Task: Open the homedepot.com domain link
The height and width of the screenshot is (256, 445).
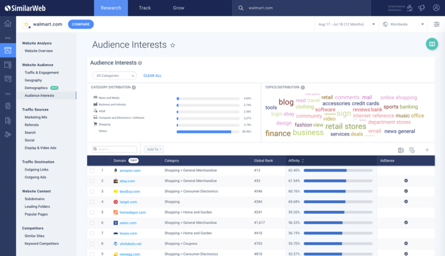Action: pos(132,213)
